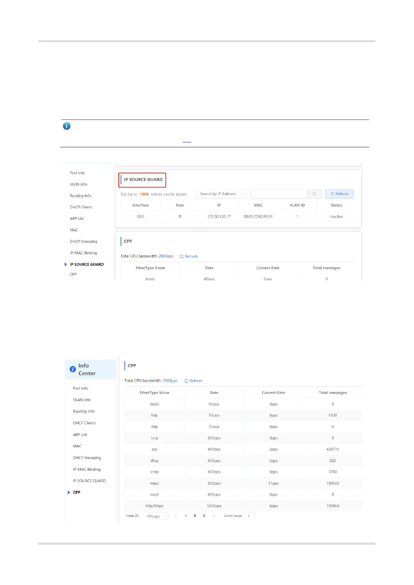Select ARP List in upper sidebar
The width and height of the screenshot is (414, 585).
[76, 219]
